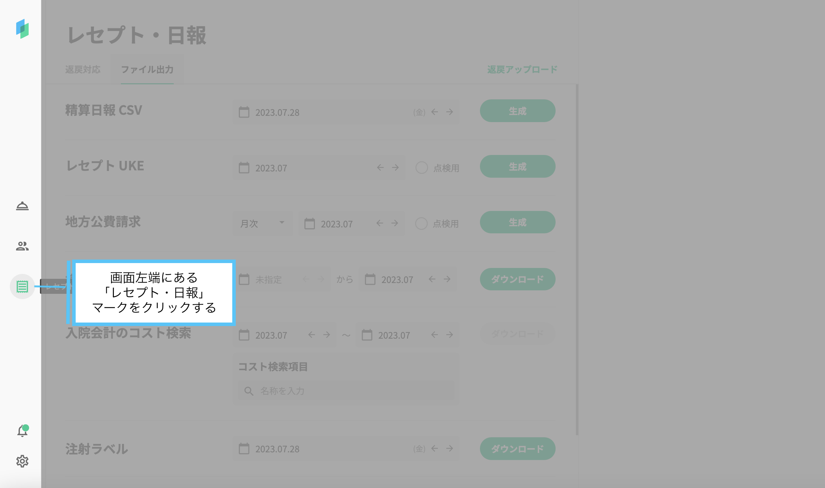Screen dimensions: 825x488
Task: Click 生成 button for 精算日報 CSV
Action: (x=517, y=111)
